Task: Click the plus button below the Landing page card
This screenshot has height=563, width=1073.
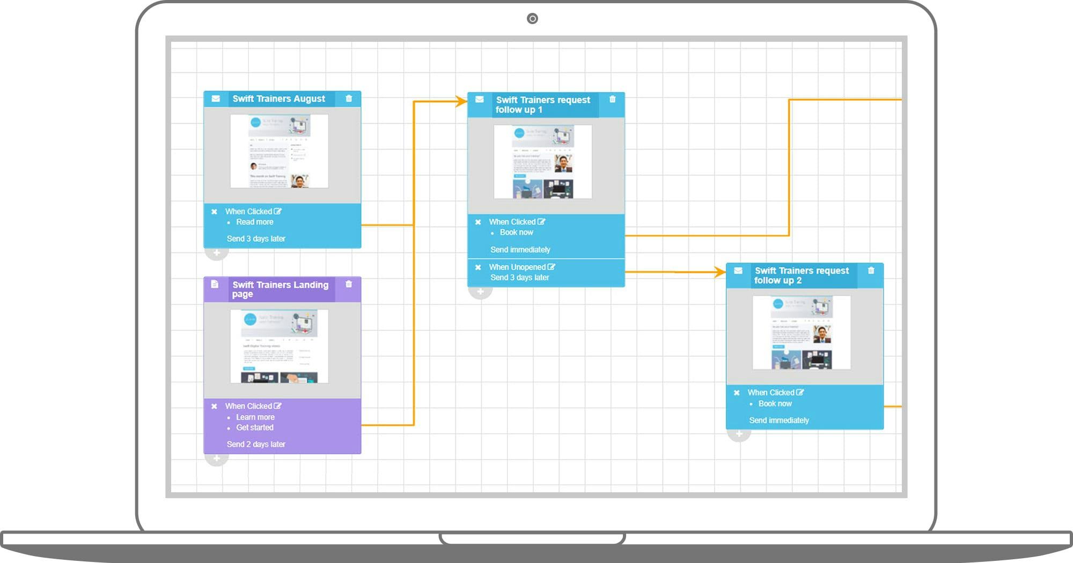Action: click(216, 459)
